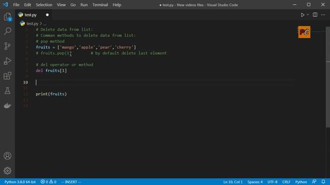
Task: Open the Source Control view
Action: pyautogui.click(x=7, y=46)
